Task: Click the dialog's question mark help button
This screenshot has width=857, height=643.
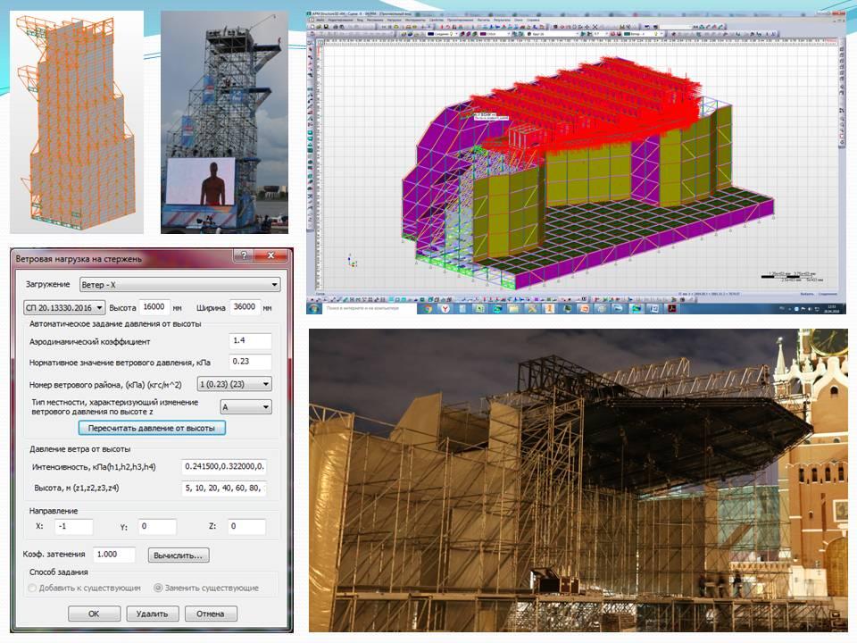Action: [244, 256]
